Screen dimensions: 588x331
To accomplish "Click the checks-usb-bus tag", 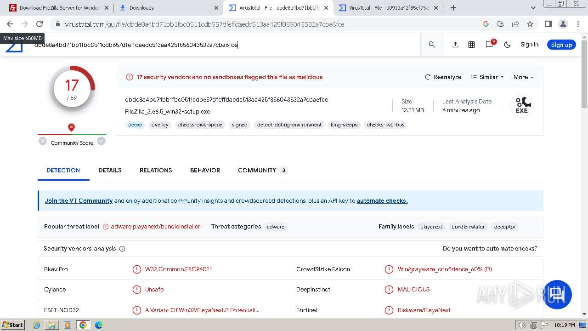I will (x=385, y=125).
